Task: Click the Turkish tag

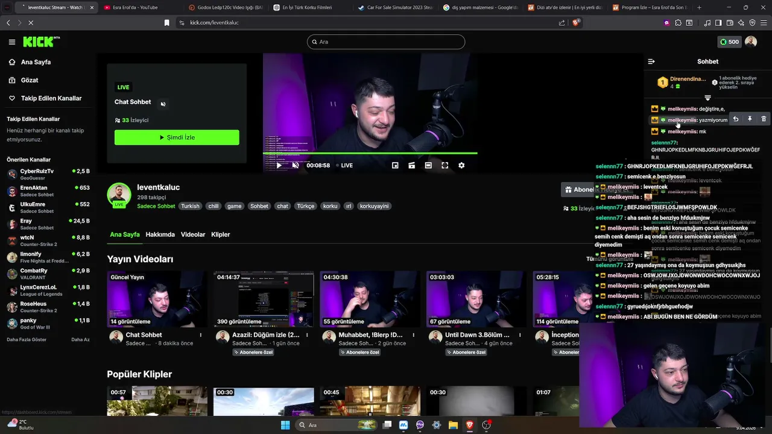Action: click(190, 206)
